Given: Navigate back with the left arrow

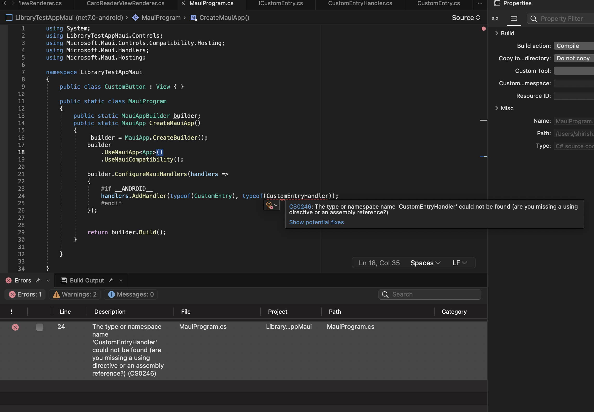Looking at the screenshot, I should (x=5, y=3).
